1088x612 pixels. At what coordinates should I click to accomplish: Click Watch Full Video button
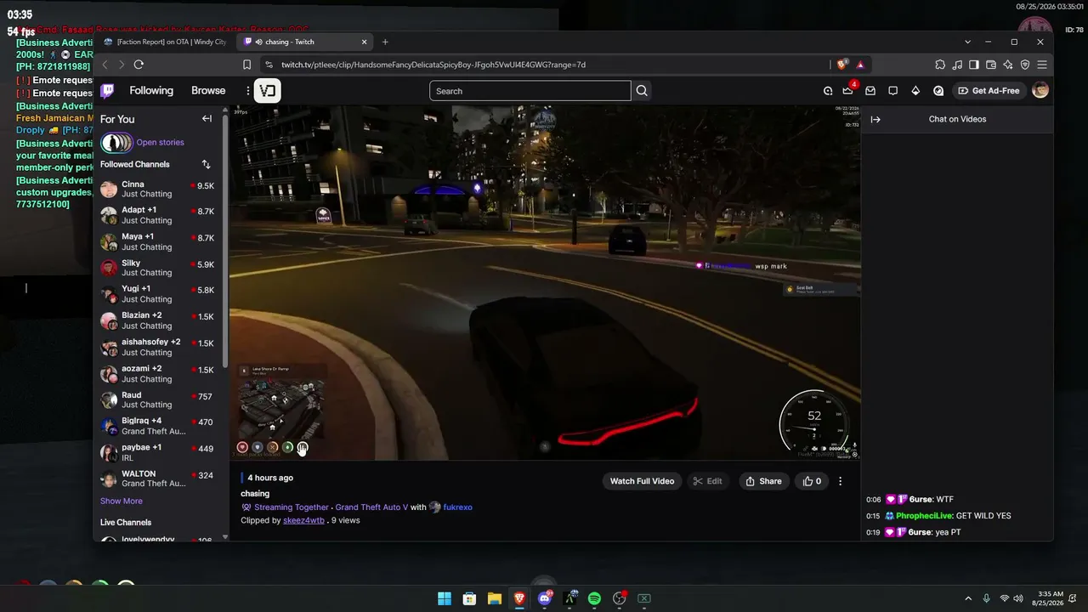642,481
